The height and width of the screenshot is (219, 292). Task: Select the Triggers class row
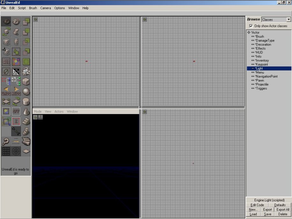pyautogui.click(x=269, y=88)
